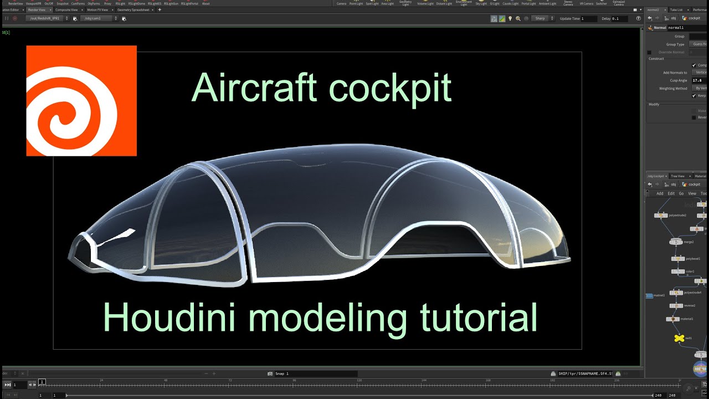Click the Update Time input field

coord(589,18)
